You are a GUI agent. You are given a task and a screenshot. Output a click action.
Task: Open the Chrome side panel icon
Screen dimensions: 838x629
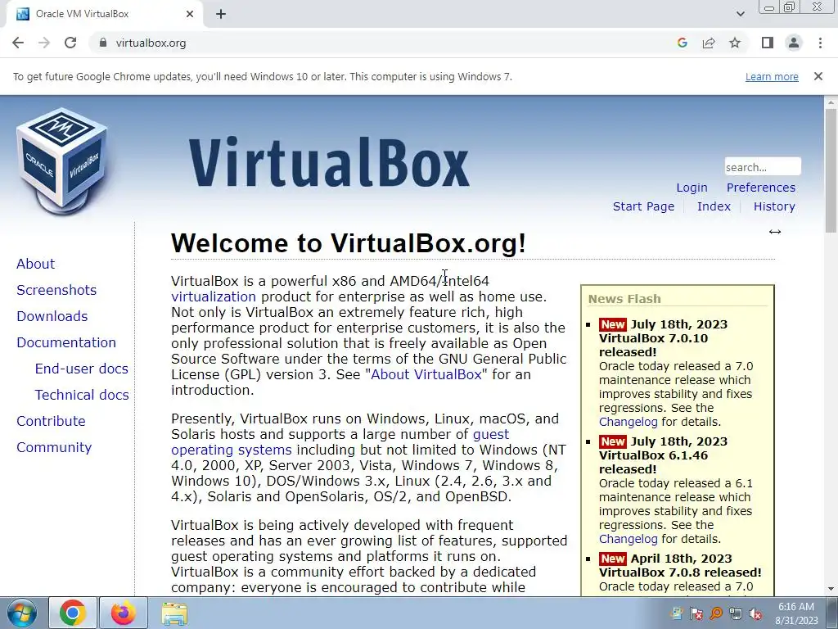768,43
